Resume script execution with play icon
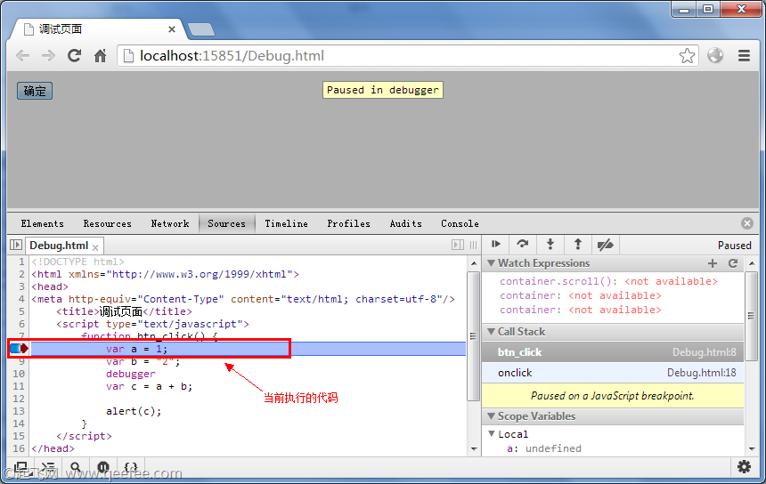The width and height of the screenshot is (766, 484). click(x=496, y=244)
